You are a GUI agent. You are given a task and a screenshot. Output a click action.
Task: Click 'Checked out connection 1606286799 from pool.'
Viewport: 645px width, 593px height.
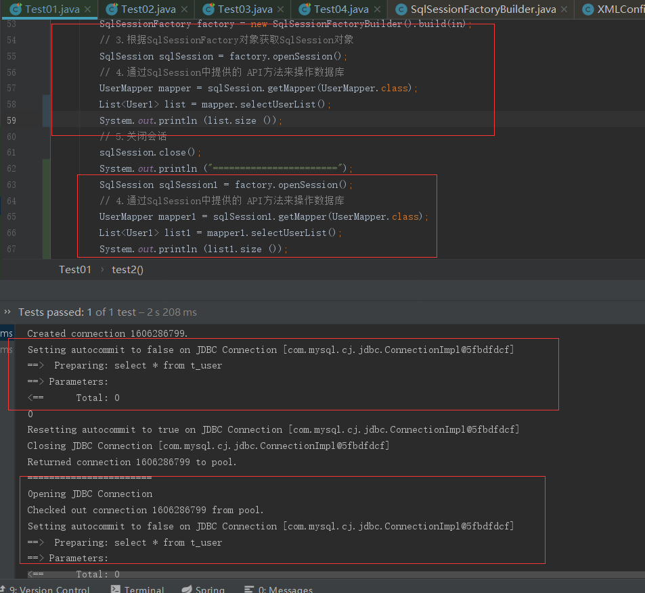pos(146,510)
